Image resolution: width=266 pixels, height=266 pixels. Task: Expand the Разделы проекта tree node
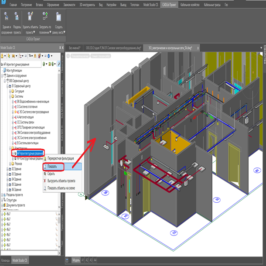(x=3, y=195)
